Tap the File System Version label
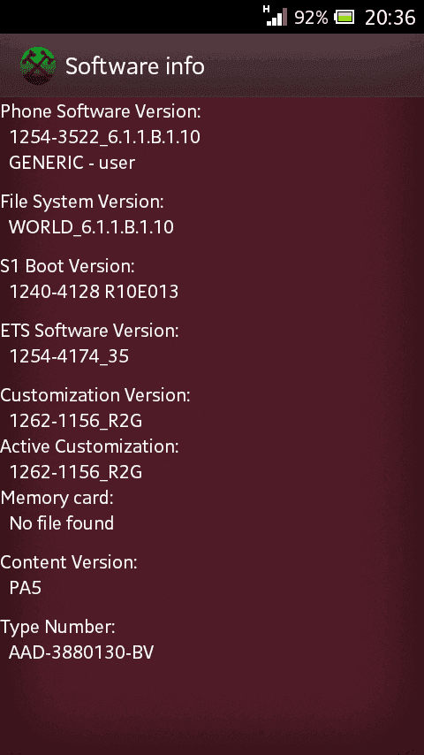The height and width of the screenshot is (755, 424). (82, 202)
